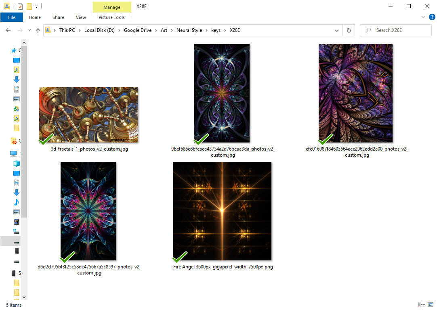Open Customize Quick Access Toolbar dropdown
The image size is (437, 310).
pos(36,7)
